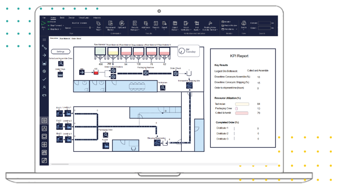Open the Object Status dropdown
This screenshot has height=184, width=342.
coord(175,26)
